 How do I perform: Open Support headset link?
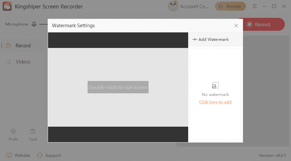point(49,155)
